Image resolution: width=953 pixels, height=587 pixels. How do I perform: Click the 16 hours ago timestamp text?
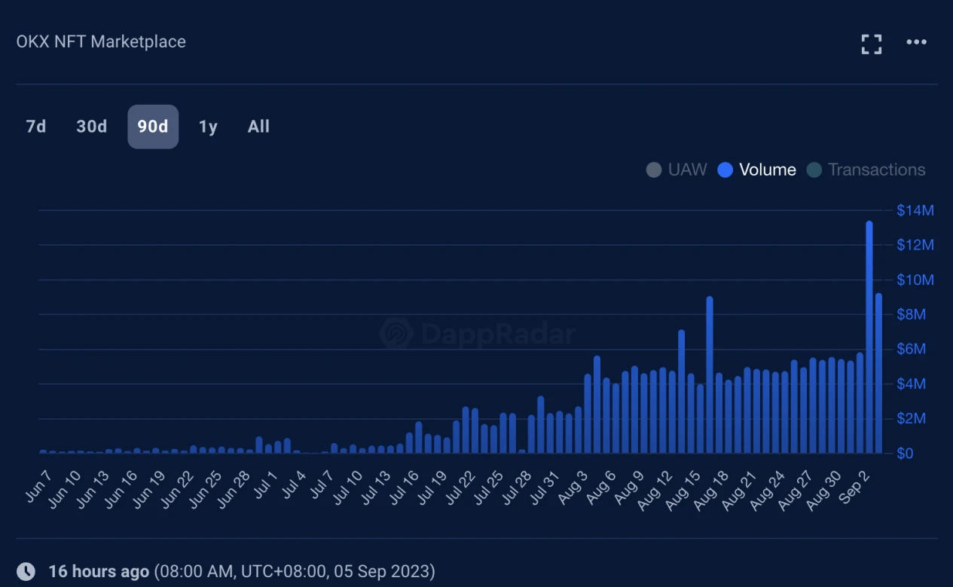pyautogui.click(x=99, y=571)
